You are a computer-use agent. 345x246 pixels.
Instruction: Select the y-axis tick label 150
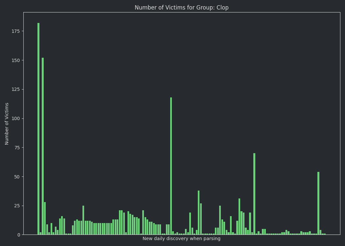(x=16, y=60)
